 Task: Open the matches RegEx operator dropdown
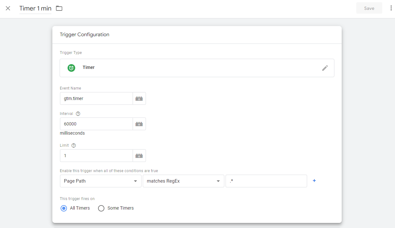183,181
